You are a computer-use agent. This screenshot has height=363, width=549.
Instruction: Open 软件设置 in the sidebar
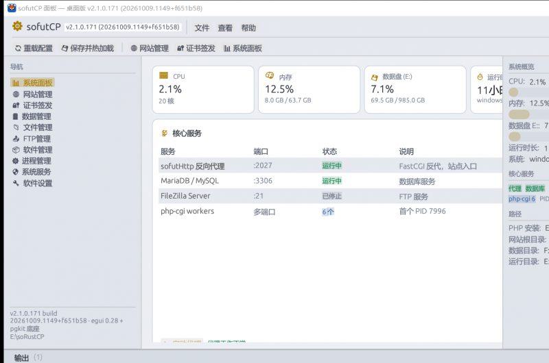tap(32, 183)
